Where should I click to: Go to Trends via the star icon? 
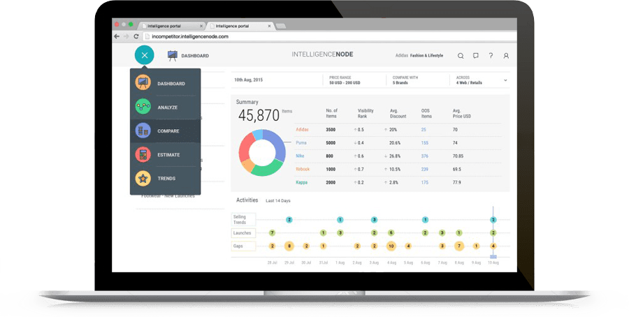143,179
